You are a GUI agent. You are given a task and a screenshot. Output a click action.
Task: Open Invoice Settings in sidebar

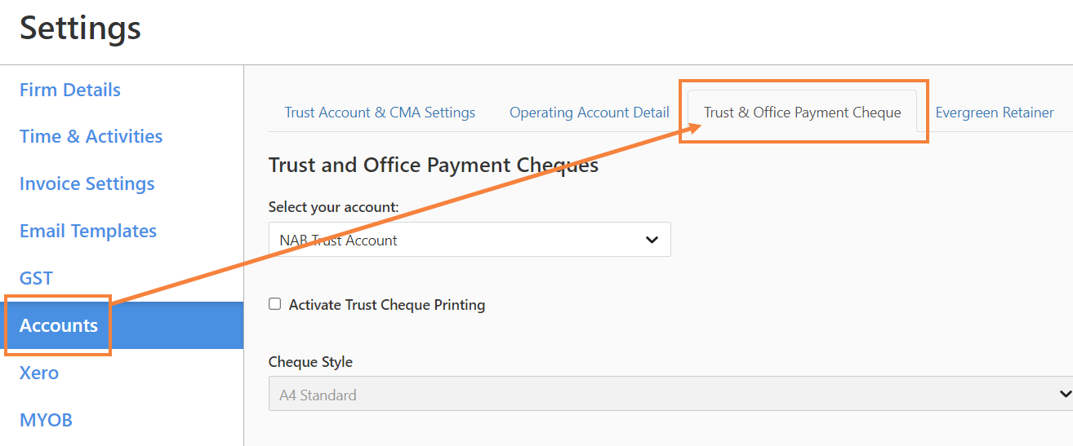[87, 183]
